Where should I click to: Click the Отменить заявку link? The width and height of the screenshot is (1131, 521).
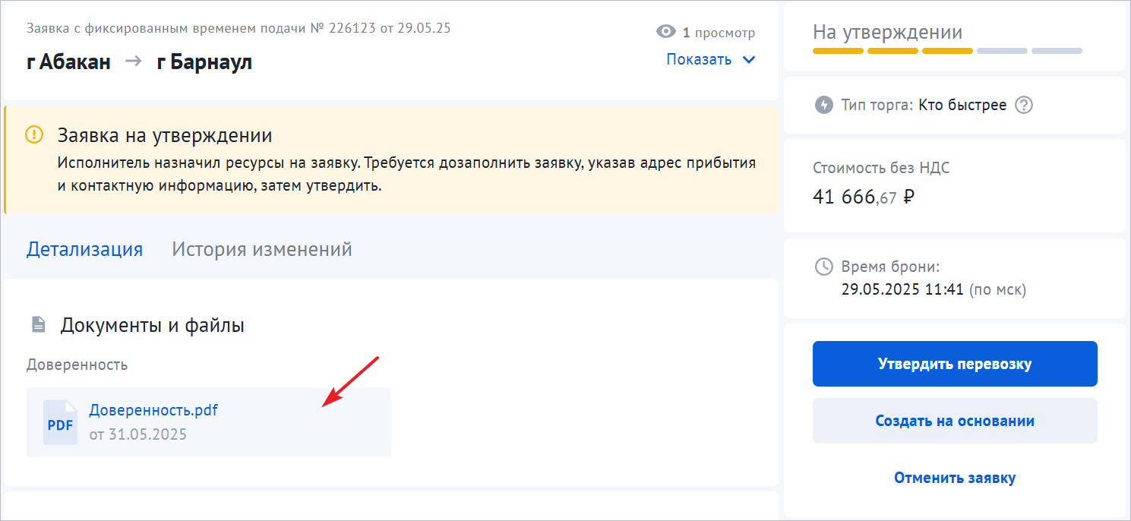coord(955,478)
